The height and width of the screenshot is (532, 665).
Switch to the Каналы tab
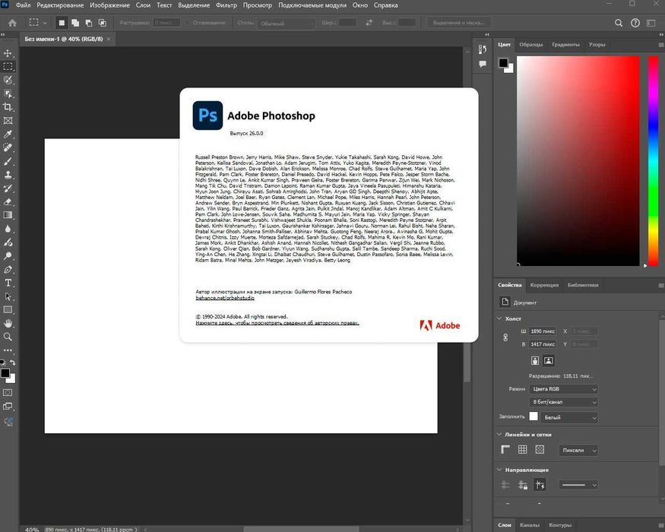pyautogui.click(x=530, y=525)
